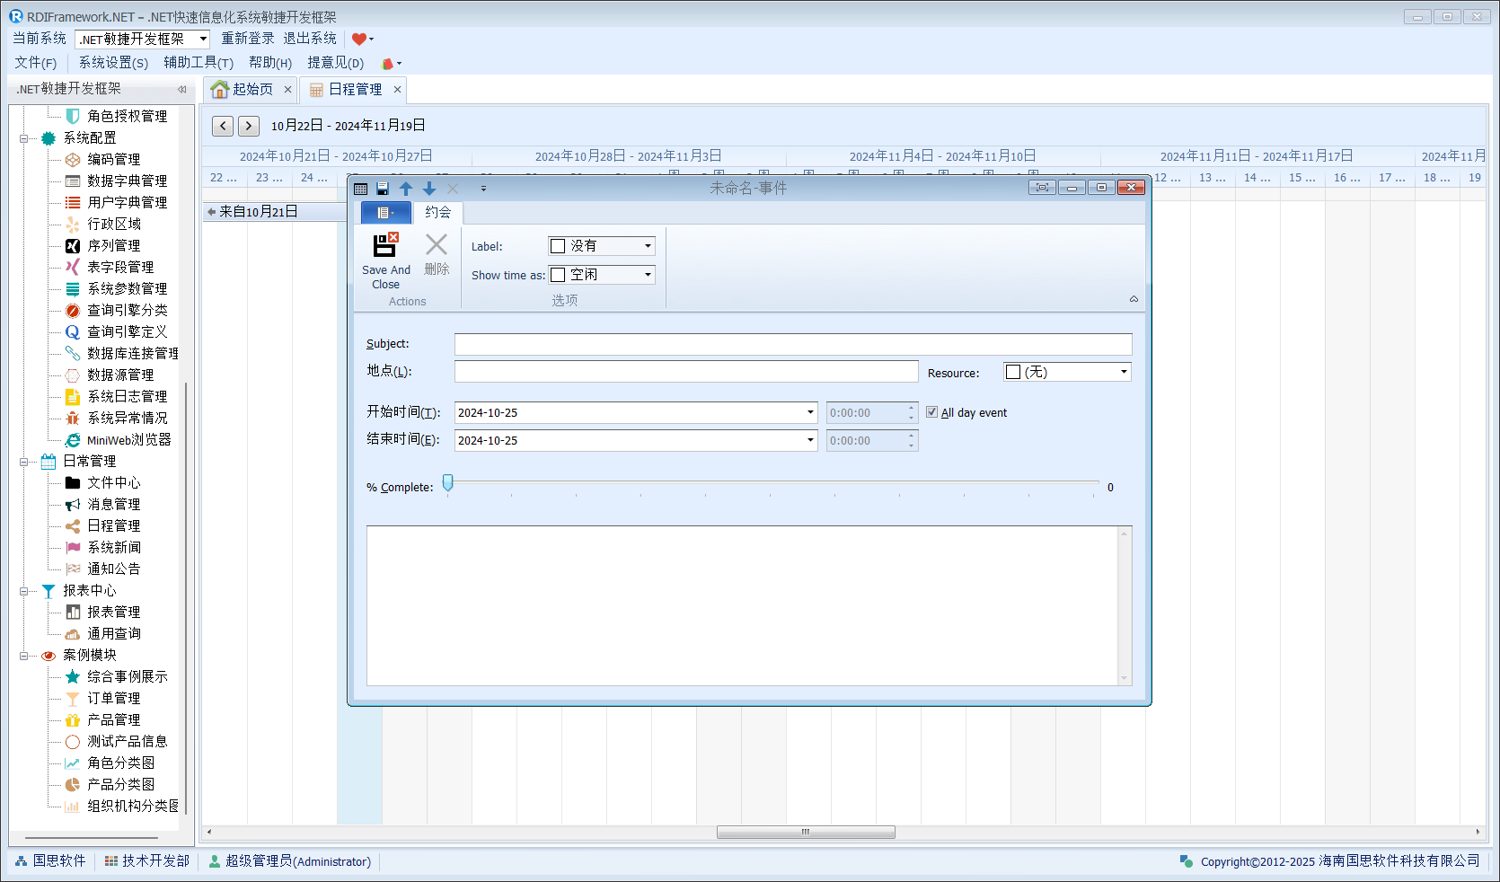Click the red heart icon in top toolbar

click(359, 39)
